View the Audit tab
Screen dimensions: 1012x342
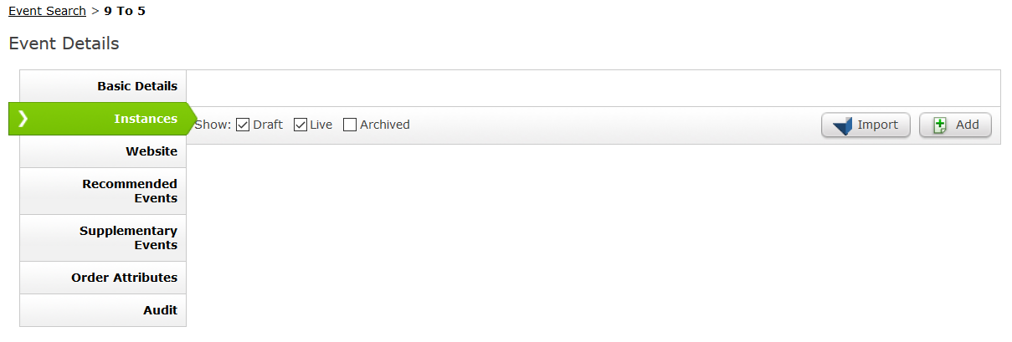[x=103, y=310]
